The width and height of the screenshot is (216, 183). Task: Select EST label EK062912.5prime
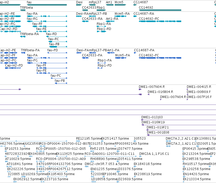point(27,179)
